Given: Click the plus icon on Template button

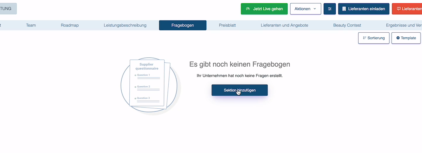Looking at the screenshot, I should [398, 38].
